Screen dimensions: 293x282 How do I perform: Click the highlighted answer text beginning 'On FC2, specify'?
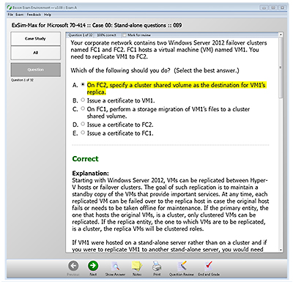(x=177, y=89)
